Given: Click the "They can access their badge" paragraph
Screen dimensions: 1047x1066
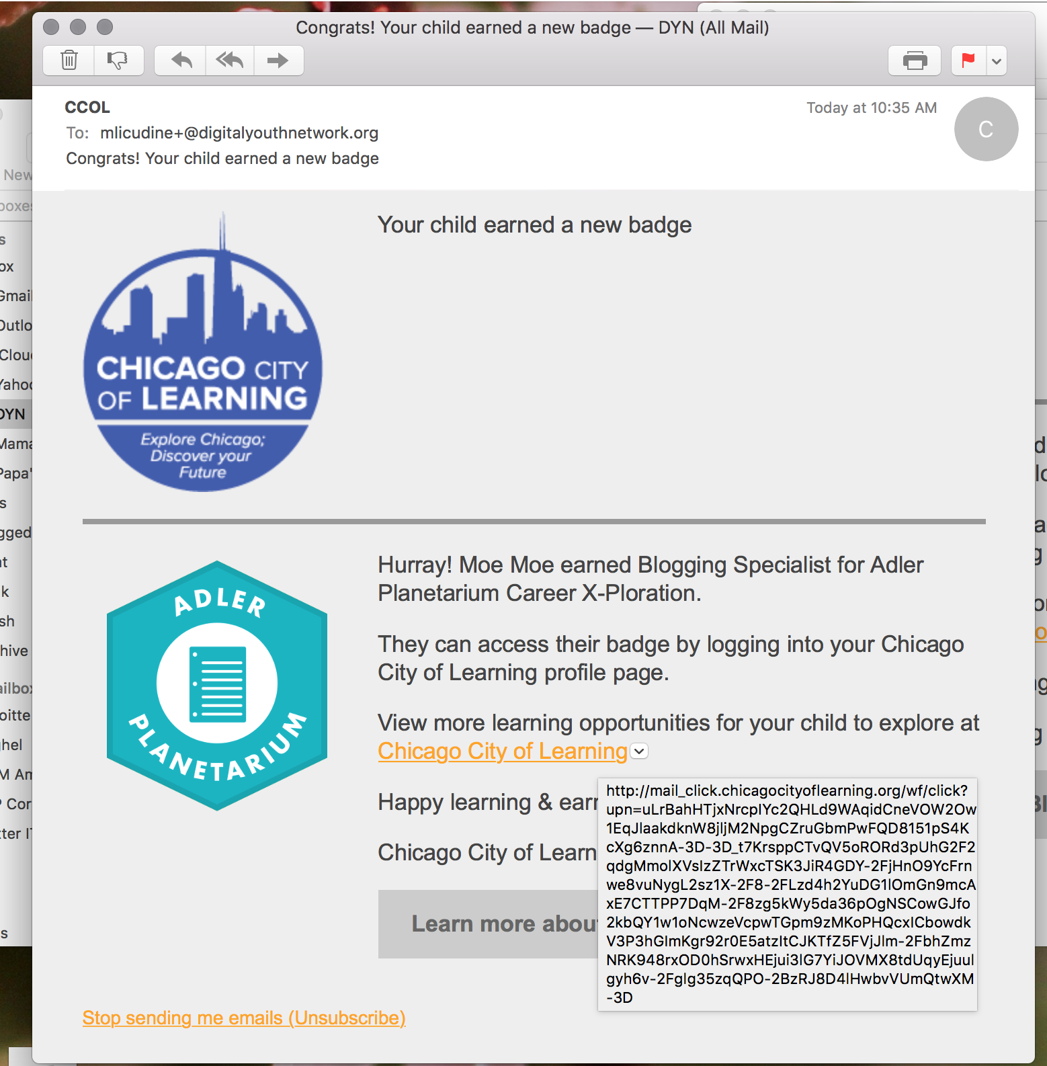Looking at the screenshot, I should click(671, 658).
